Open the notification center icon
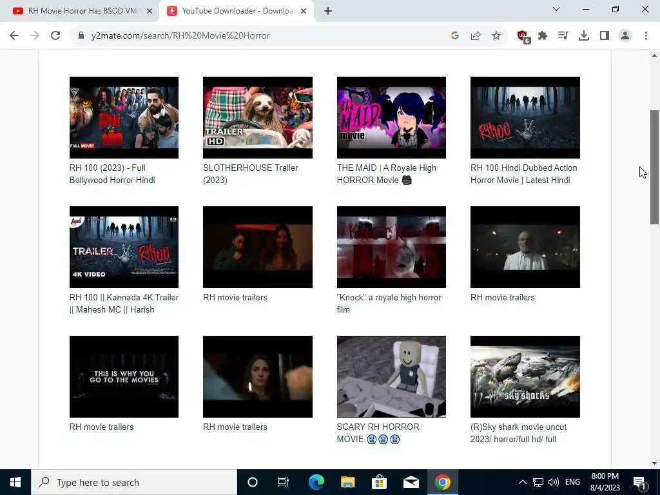 [x=639, y=482]
